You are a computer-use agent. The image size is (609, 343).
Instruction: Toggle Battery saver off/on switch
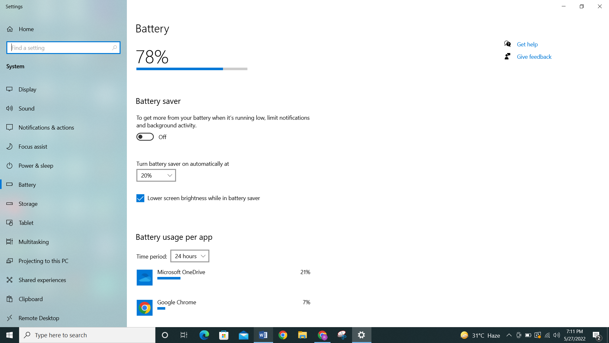tap(145, 137)
